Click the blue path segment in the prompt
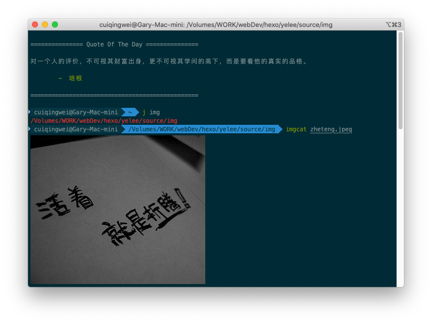The image size is (432, 324). tap(200, 129)
